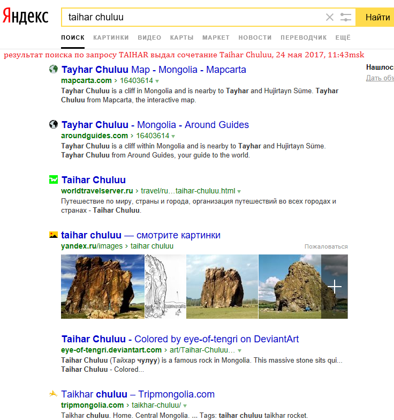This screenshot has height=420, width=394.
Task: Open the МАРКЕТ tab
Action: (216, 37)
